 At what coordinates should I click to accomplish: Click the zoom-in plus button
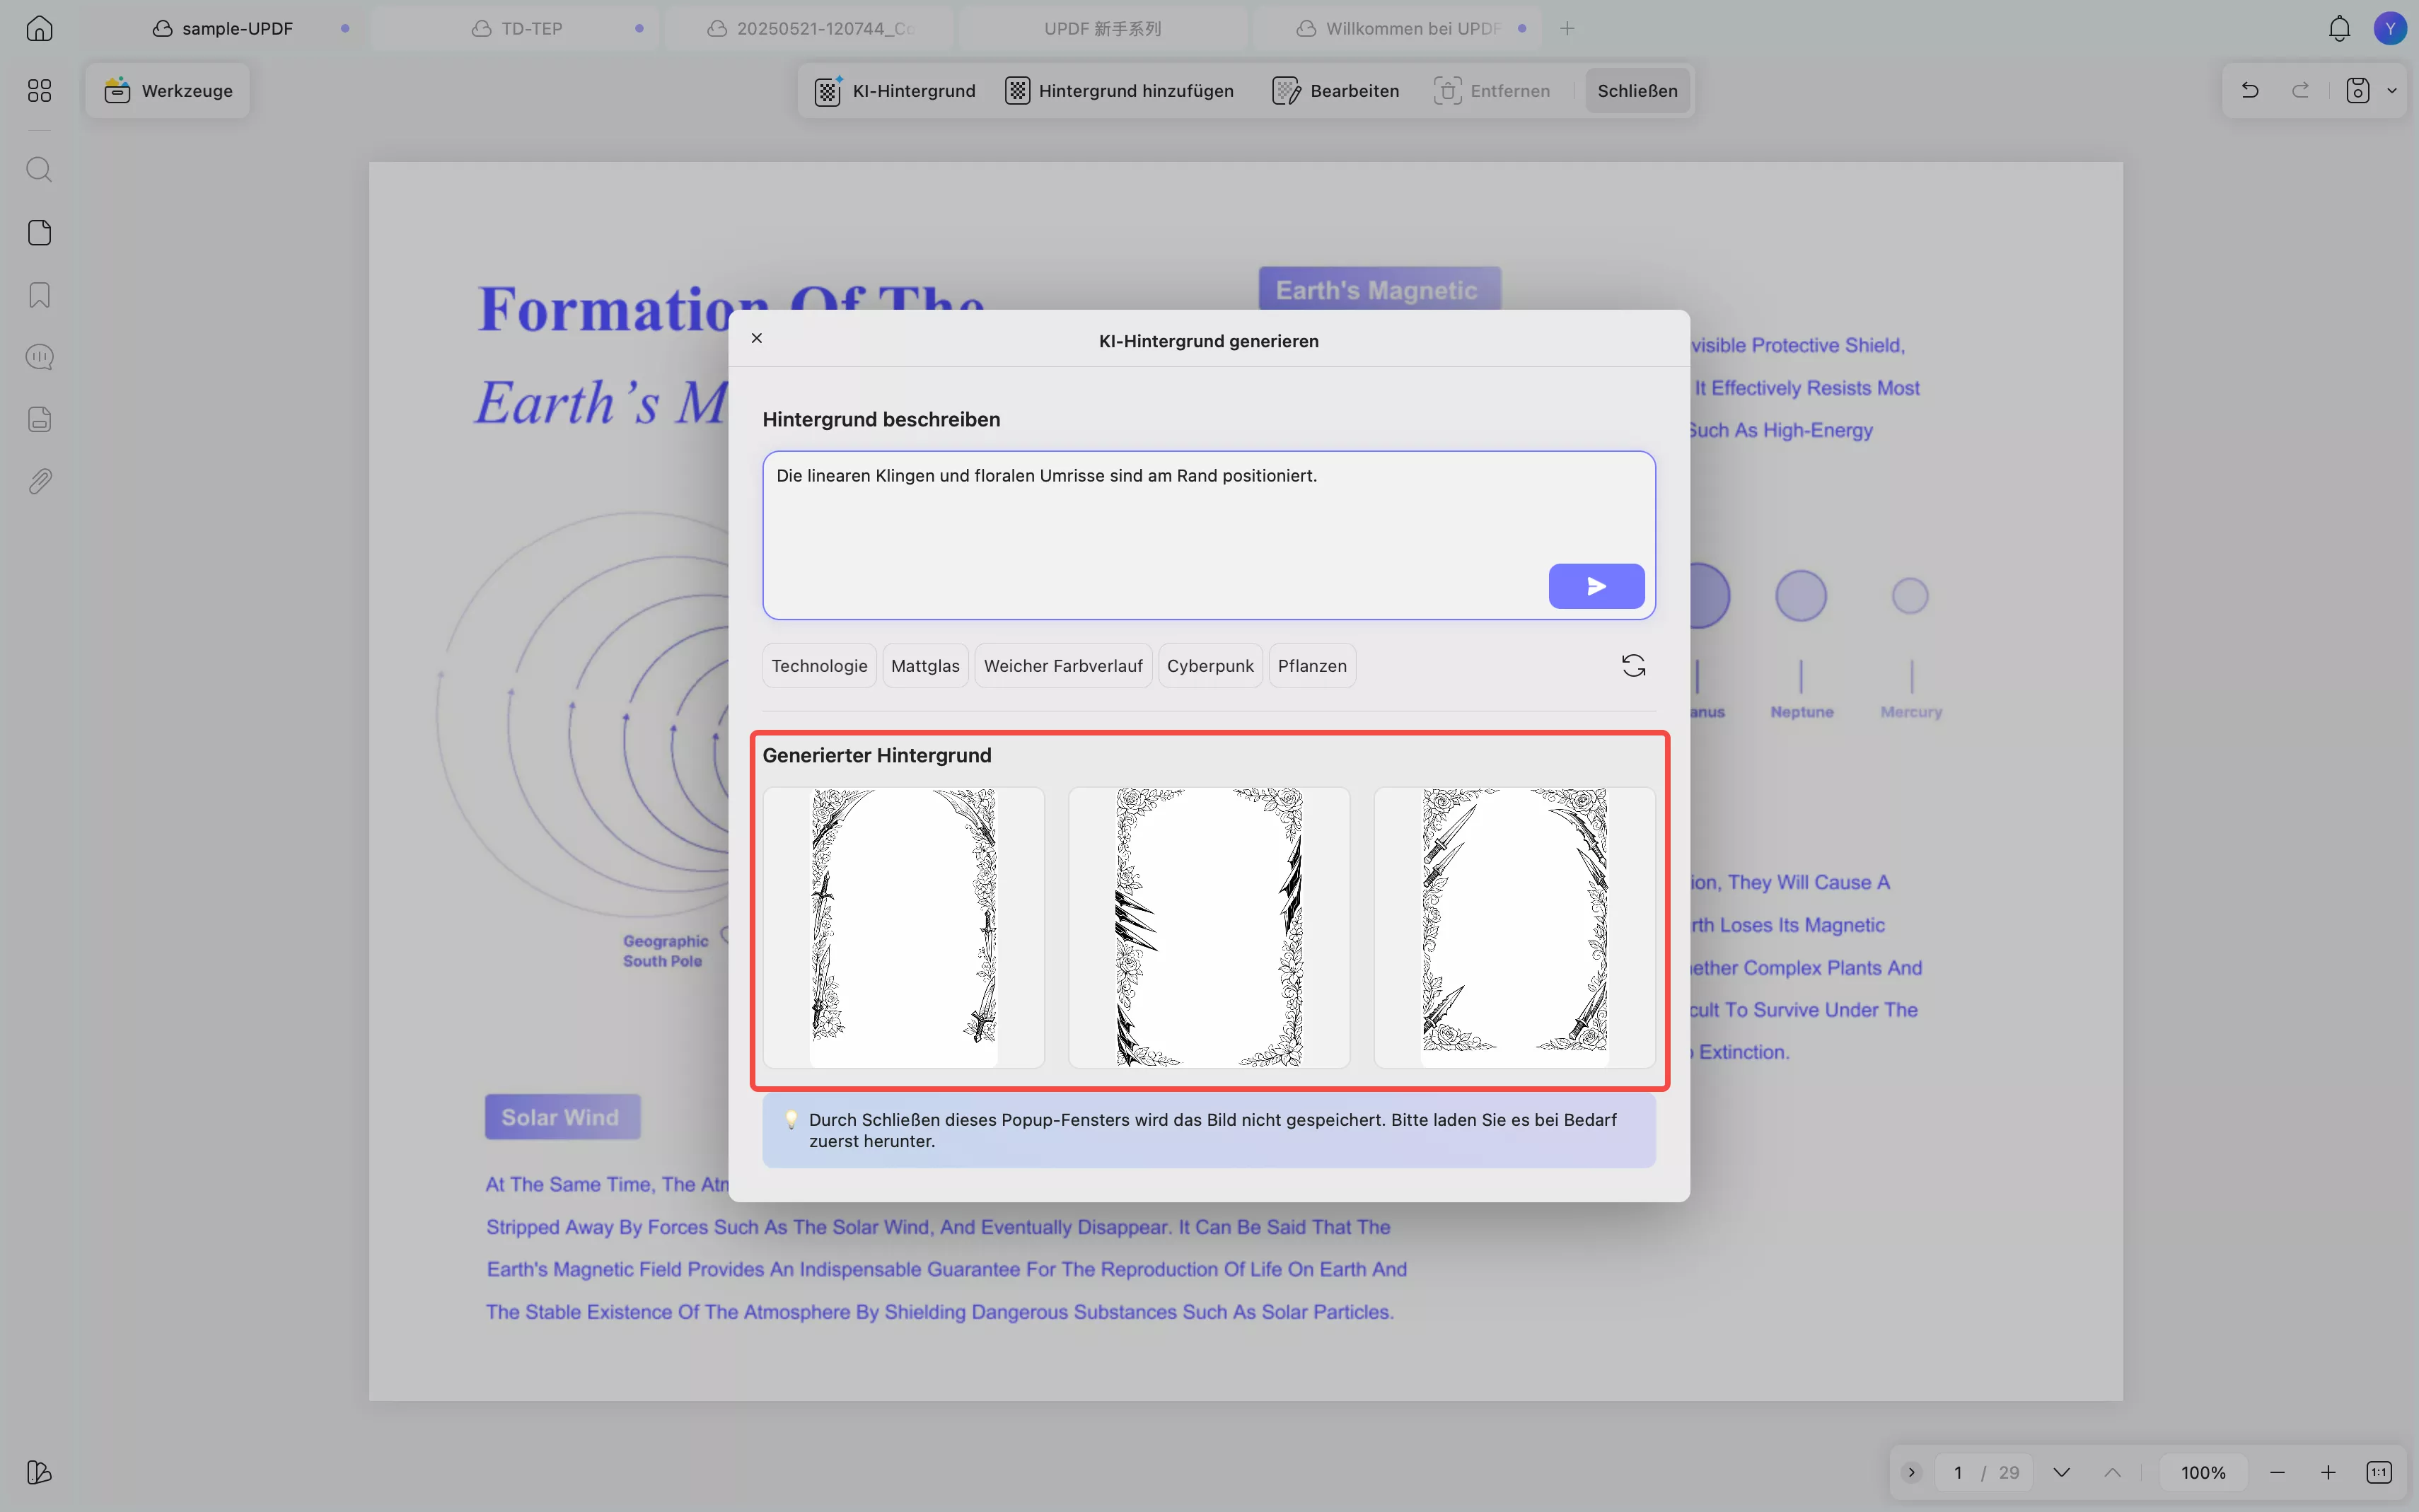(2328, 1472)
